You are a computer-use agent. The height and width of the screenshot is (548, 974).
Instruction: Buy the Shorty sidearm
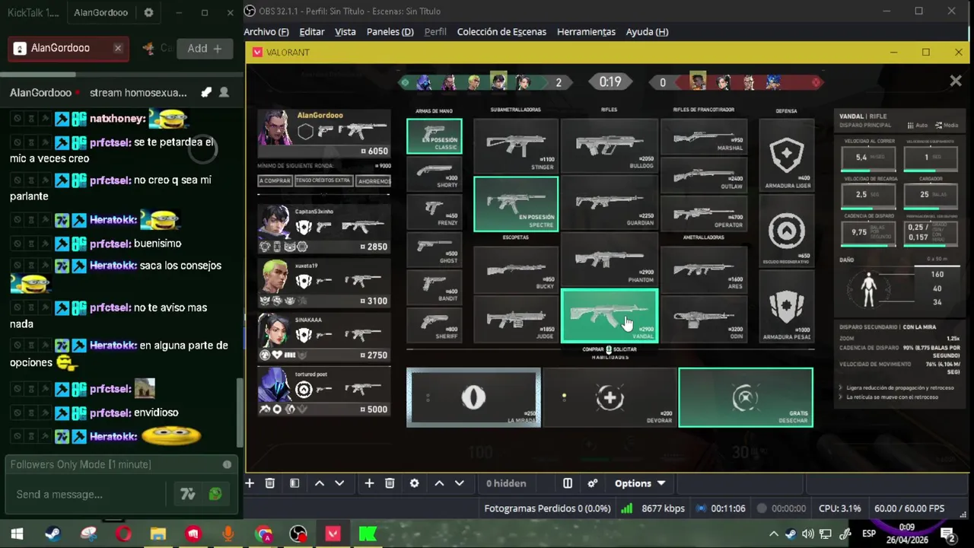[x=434, y=174]
